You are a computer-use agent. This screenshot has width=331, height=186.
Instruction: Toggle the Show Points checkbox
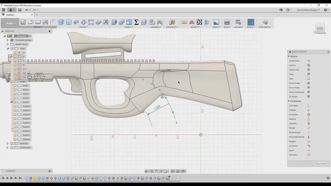[308, 87]
